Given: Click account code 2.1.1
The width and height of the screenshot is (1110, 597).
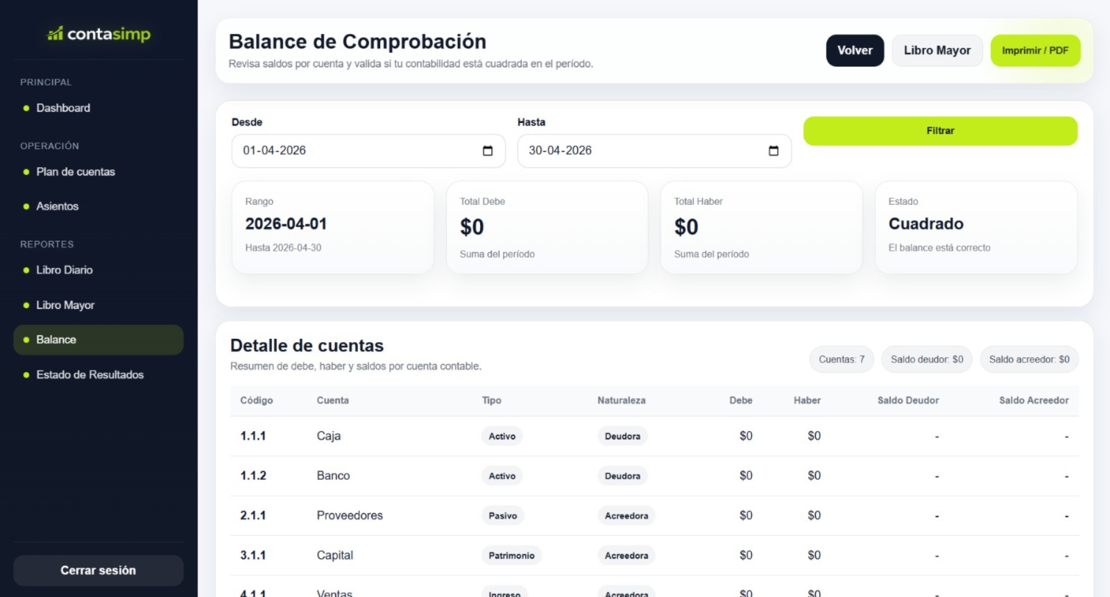Looking at the screenshot, I should click(253, 515).
